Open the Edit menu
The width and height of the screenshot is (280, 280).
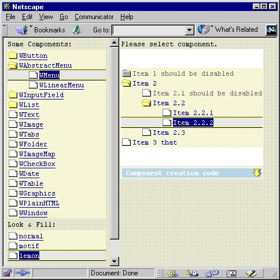click(x=27, y=17)
